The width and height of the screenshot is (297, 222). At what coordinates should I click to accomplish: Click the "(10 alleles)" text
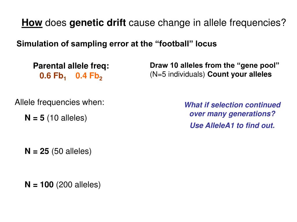coord(67,118)
